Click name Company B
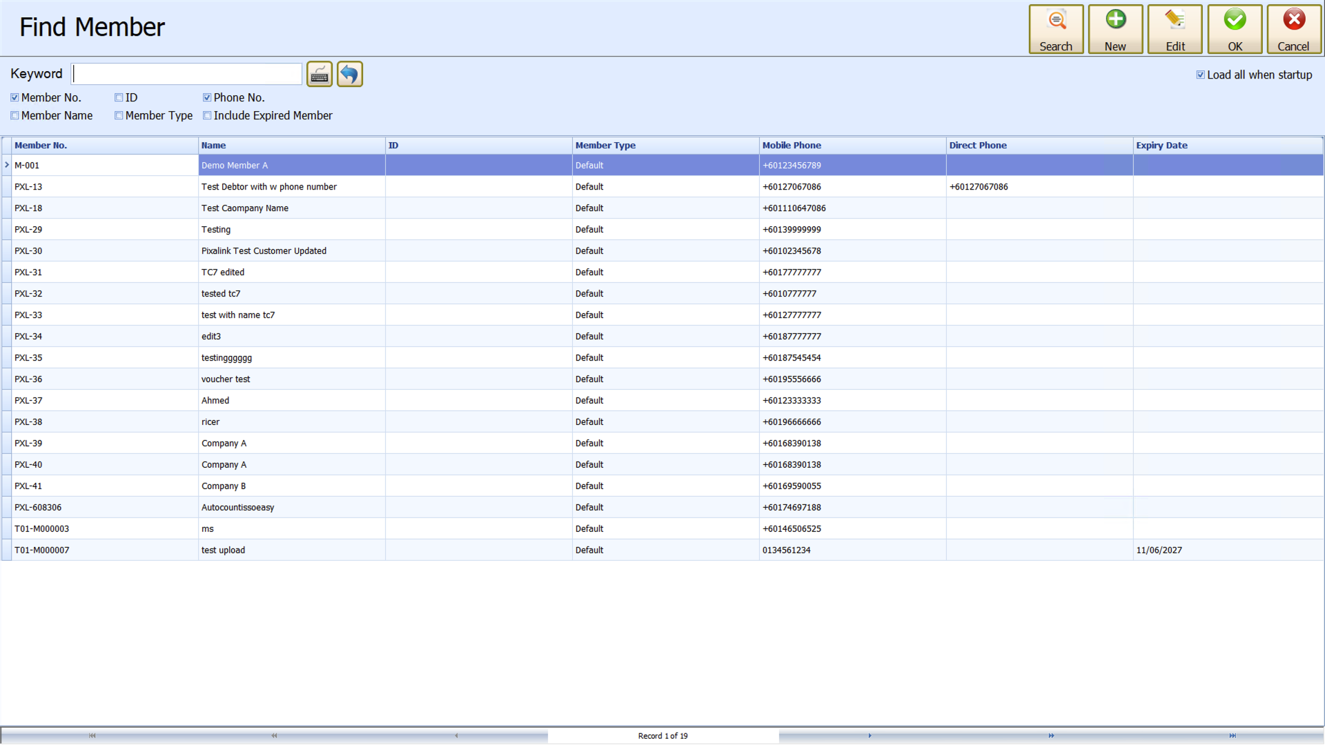Screen dimensions: 1325x745 224,486
